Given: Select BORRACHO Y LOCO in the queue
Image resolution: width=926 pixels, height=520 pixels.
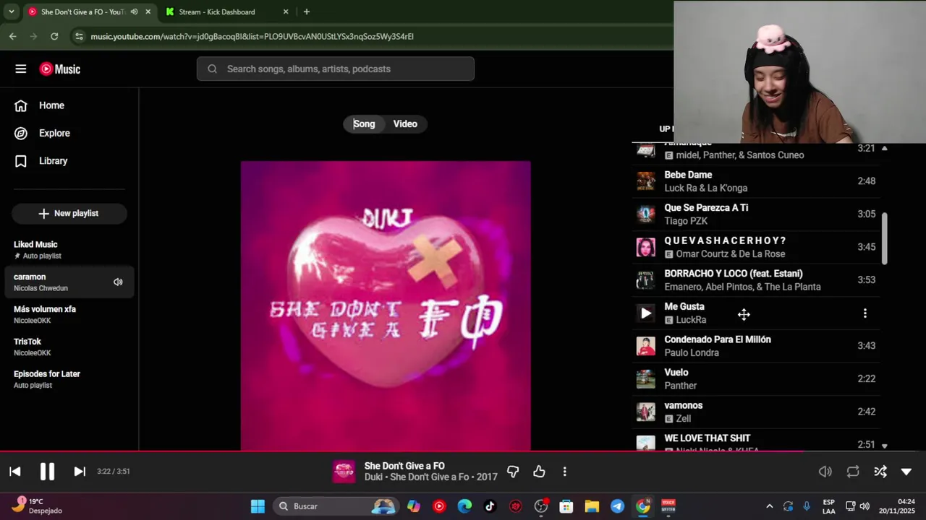Looking at the screenshot, I should (x=757, y=280).
